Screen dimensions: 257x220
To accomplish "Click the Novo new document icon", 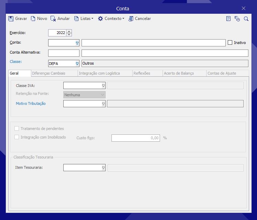I will click(x=33, y=19).
